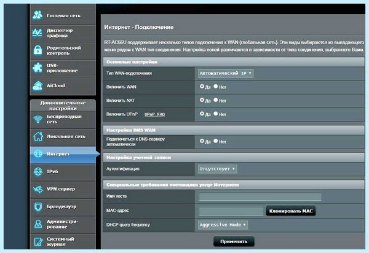This screenshot has width=369, height=253.
Task: Open Брандмауэр section
Action: tap(63, 207)
